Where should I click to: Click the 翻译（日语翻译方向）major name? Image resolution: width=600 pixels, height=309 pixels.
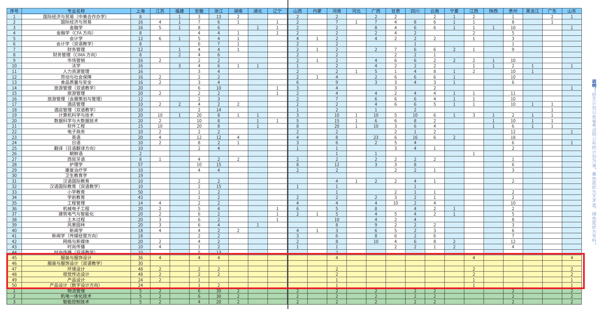[75, 148]
